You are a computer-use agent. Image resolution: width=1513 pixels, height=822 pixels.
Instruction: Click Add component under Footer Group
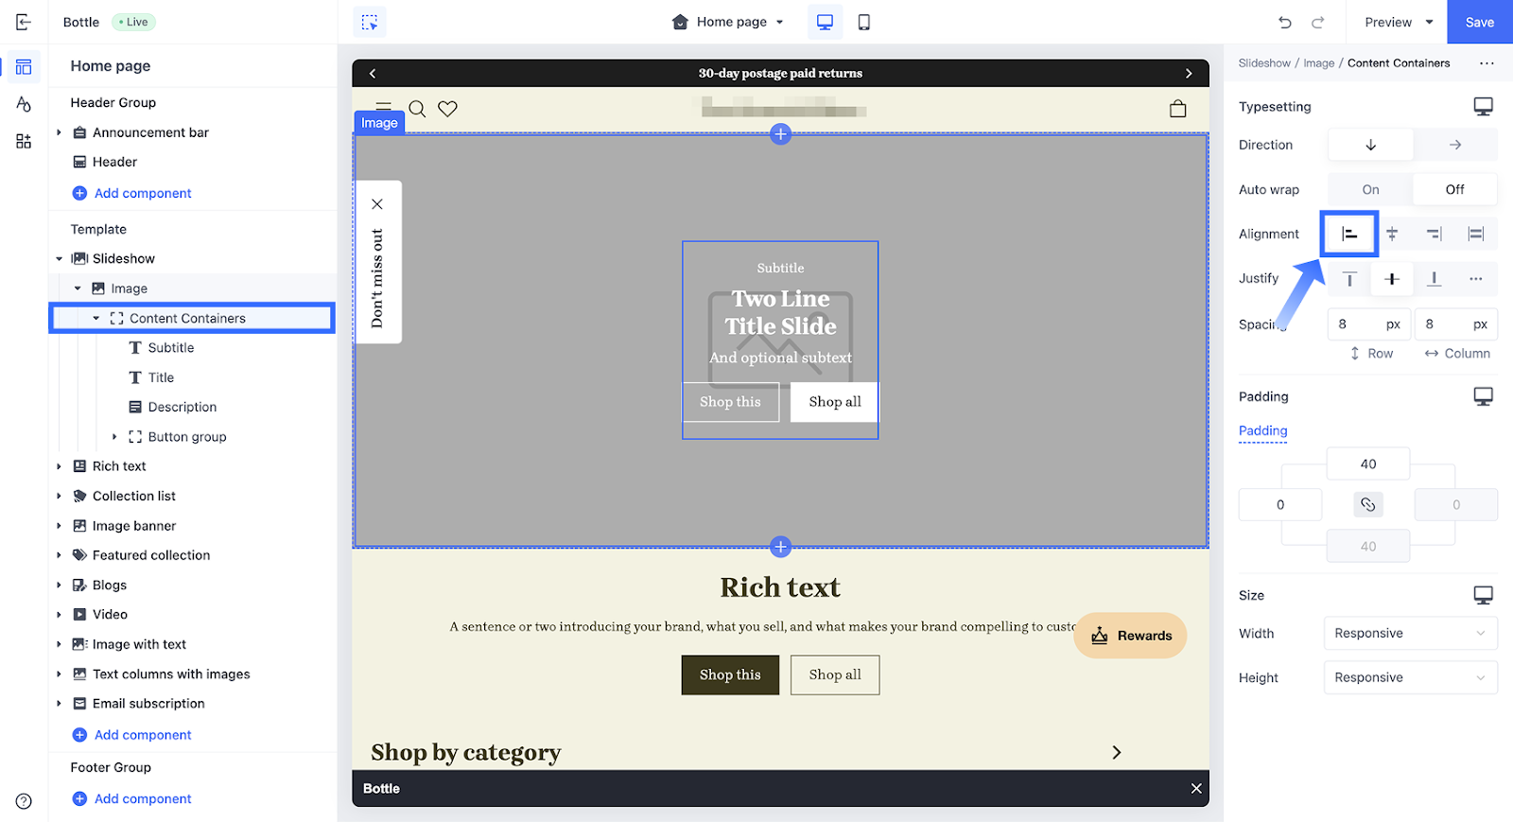coord(132,798)
